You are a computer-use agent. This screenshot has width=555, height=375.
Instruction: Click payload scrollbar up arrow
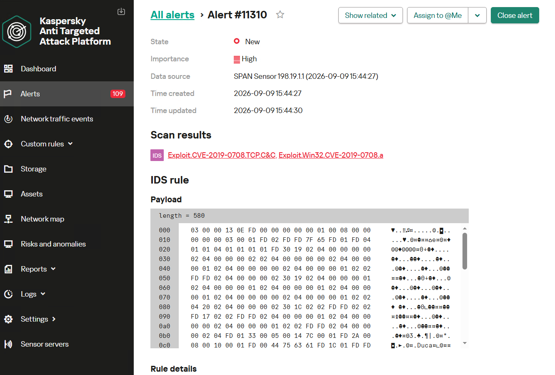465,229
